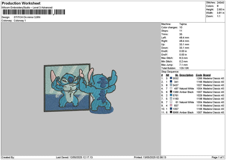This screenshot has width=226, height=160.
Task: Click the Width value "3.81 in"
Action: [220, 13]
